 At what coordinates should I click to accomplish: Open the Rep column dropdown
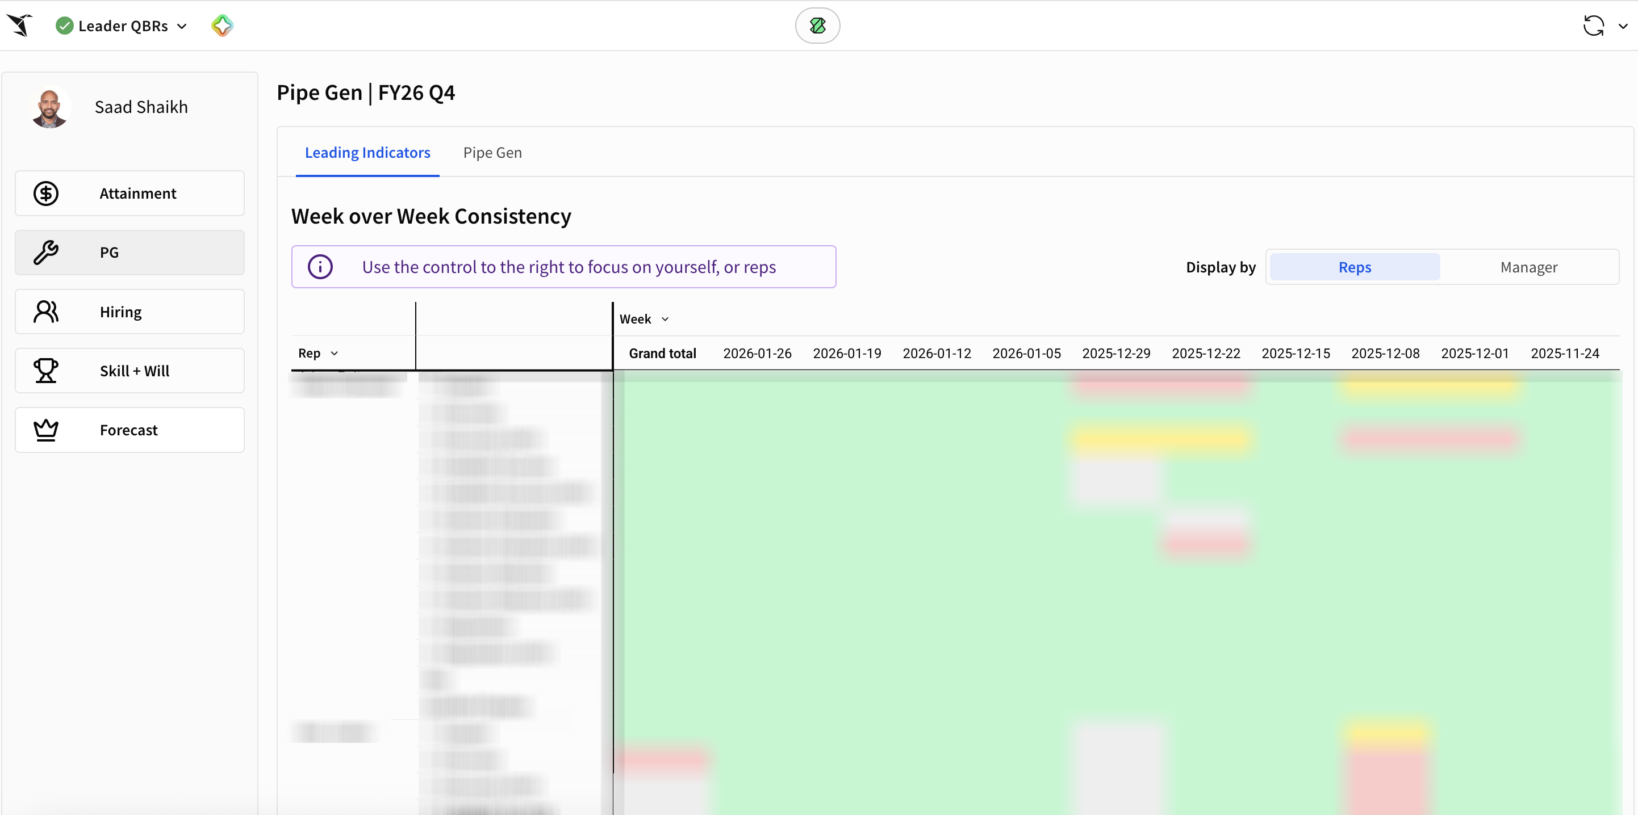[x=335, y=353]
